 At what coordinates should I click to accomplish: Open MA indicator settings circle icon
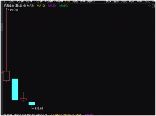coord(25,6)
